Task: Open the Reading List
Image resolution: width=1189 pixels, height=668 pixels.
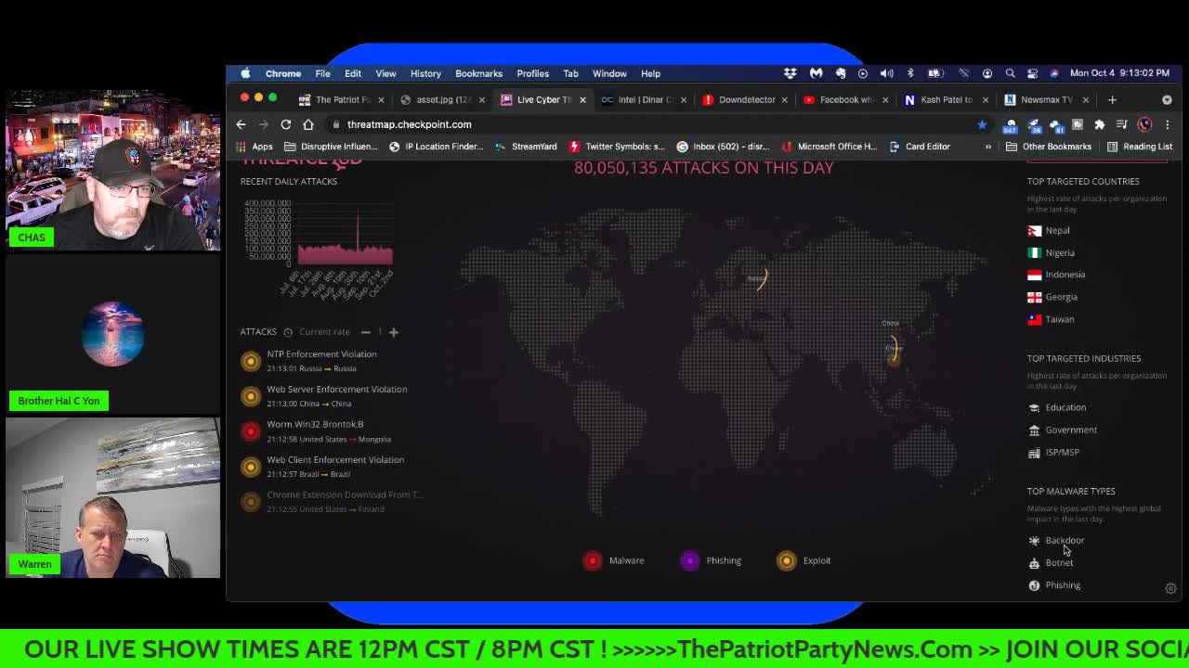Action: click(x=1139, y=147)
